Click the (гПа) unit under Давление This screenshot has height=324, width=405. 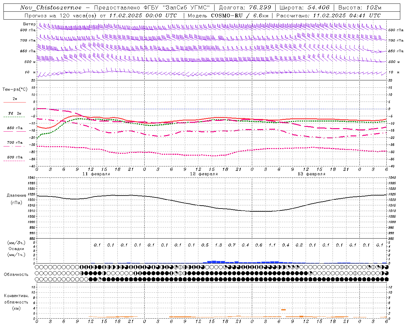16,202
